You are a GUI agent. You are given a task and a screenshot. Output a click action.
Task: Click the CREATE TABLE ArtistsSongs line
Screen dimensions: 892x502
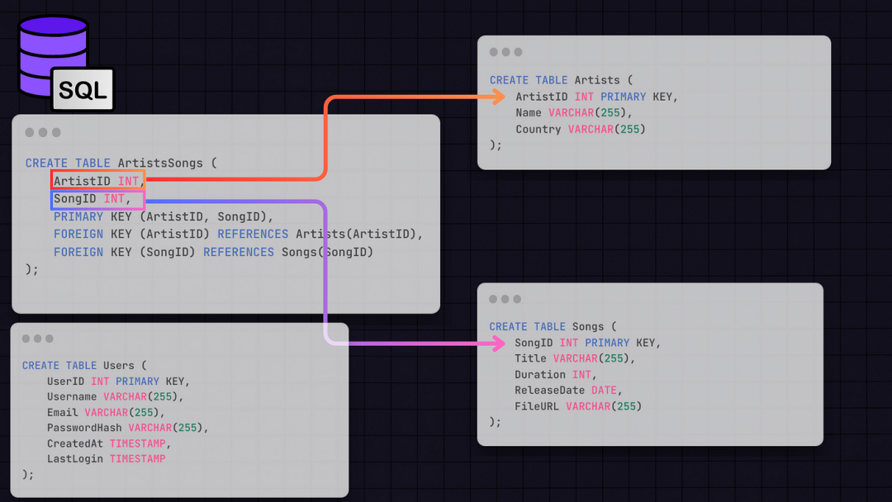tap(121, 163)
